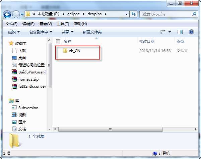This screenshot has width=201, height=159.
Task: Click the horizontal scrollbar thumb
Action: coord(110,129)
